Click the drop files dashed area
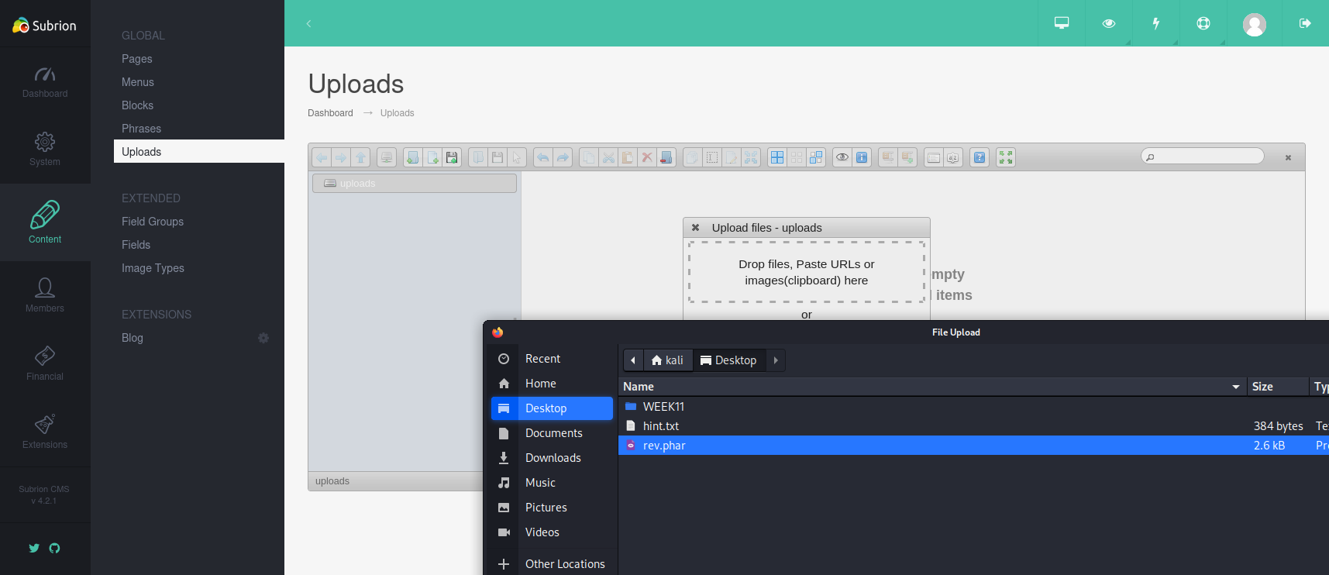The image size is (1329, 575). tap(807, 272)
